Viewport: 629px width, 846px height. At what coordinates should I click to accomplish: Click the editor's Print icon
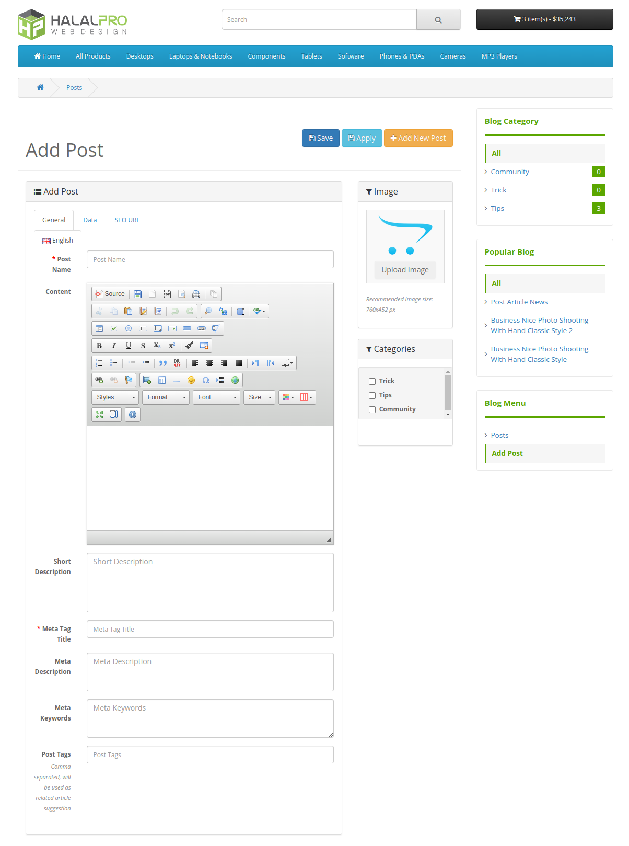pyautogui.click(x=196, y=294)
